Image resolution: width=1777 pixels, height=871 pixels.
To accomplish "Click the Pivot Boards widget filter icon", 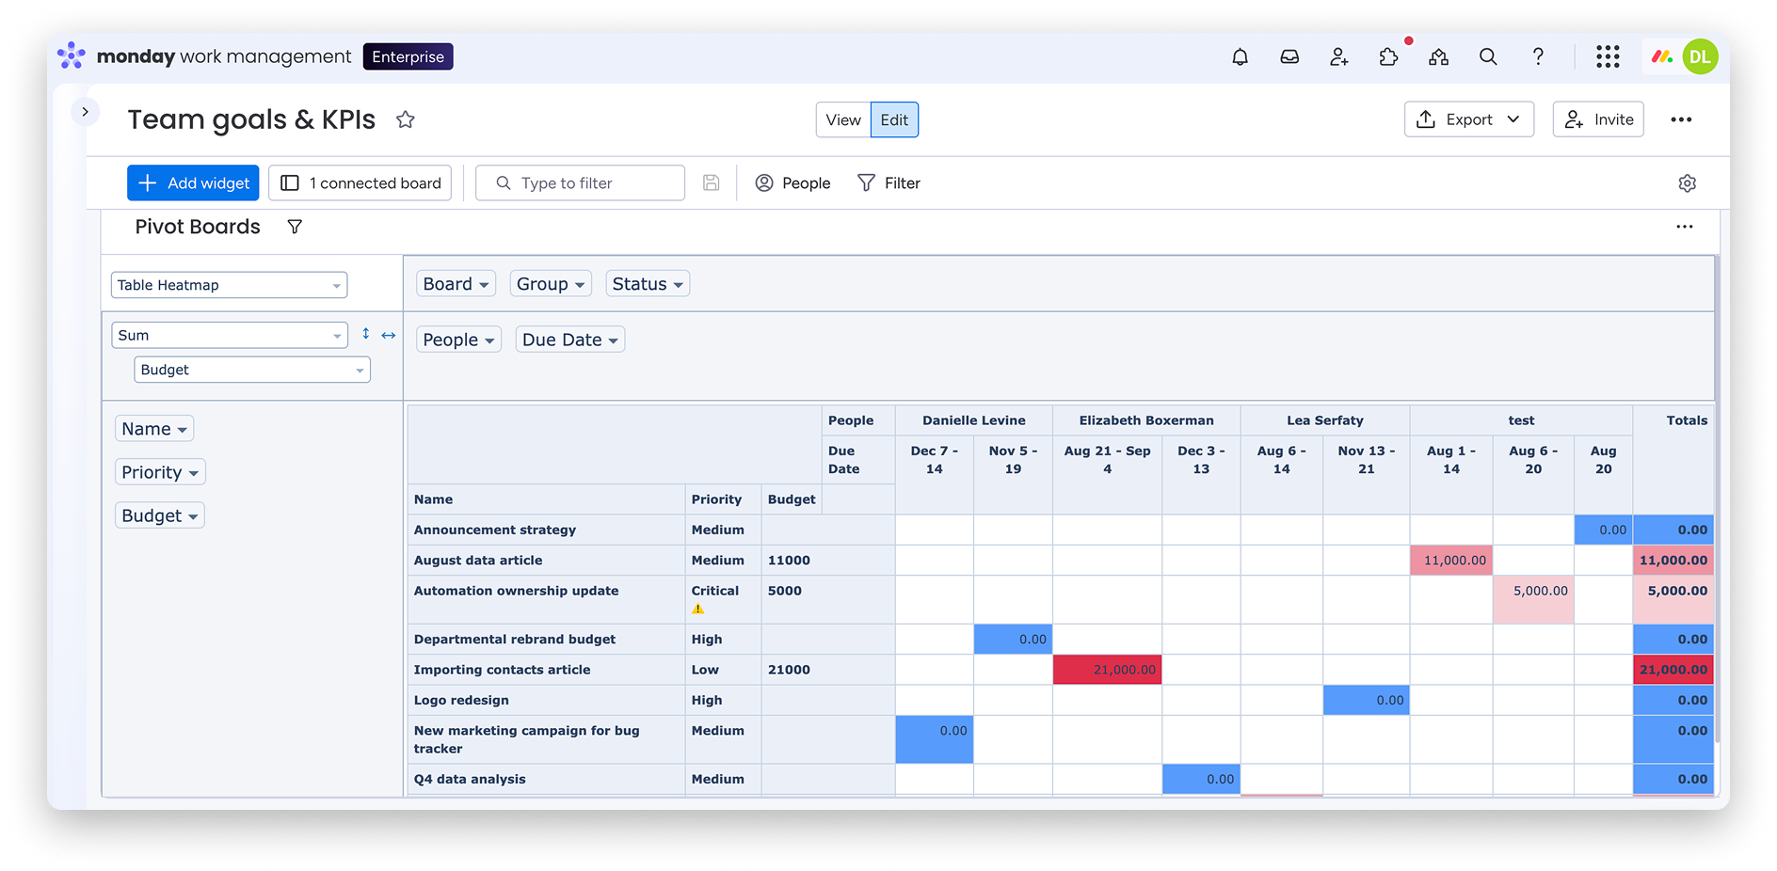I will (295, 227).
